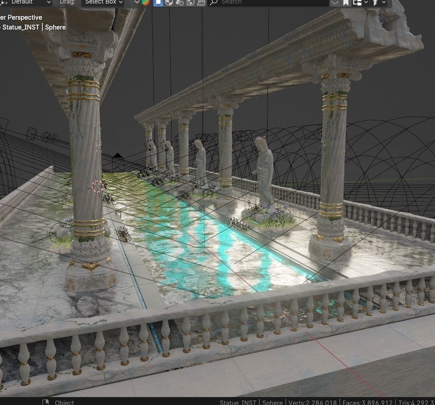Select the largest statue by the pool
The height and width of the screenshot is (405, 435).
click(x=264, y=172)
